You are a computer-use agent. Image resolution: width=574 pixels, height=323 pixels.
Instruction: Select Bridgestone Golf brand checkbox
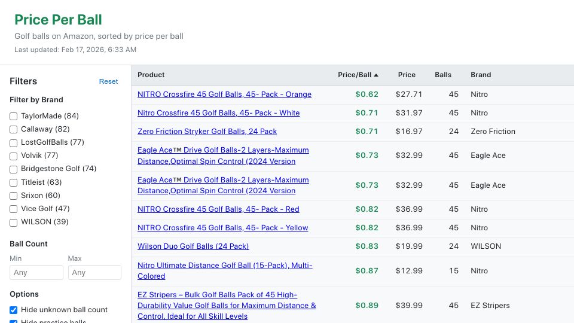[14, 169]
